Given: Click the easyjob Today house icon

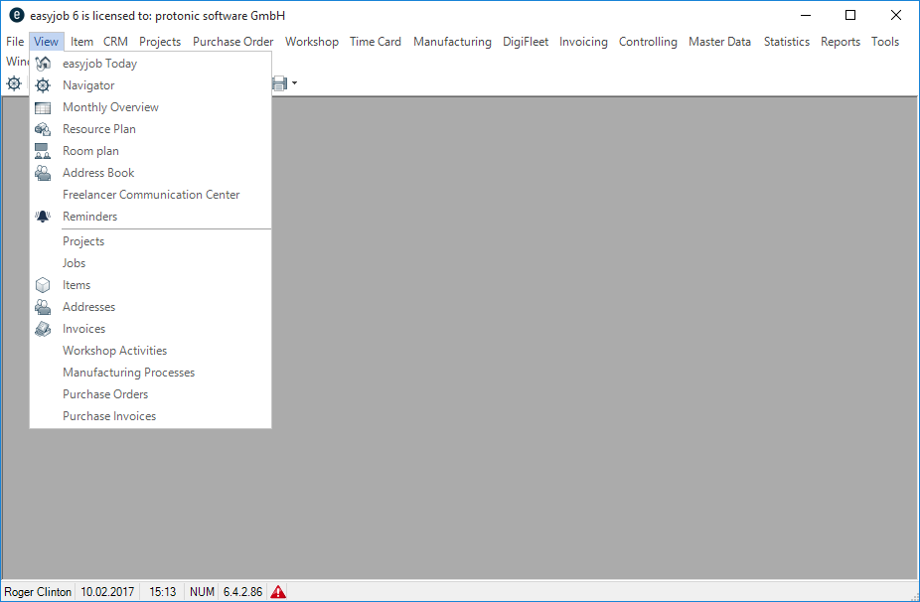Looking at the screenshot, I should pyautogui.click(x=43, y=64).
